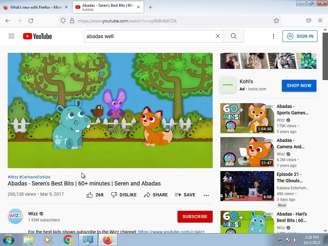Dislike the video
Image resolution: width=328 pixels, height=246 pixels.
tap(124, 195)
